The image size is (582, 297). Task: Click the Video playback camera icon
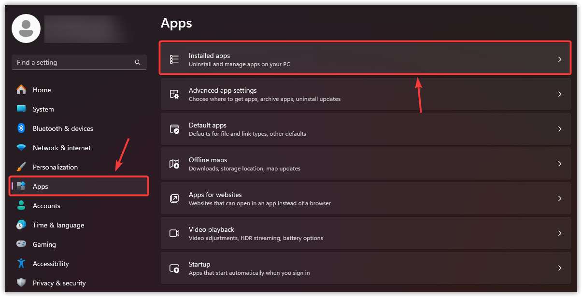174,233
